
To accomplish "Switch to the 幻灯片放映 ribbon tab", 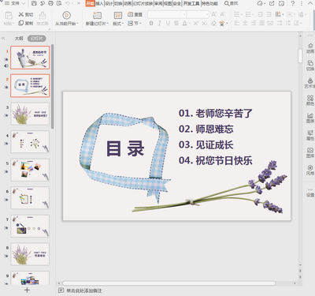I will coord(143,3).
